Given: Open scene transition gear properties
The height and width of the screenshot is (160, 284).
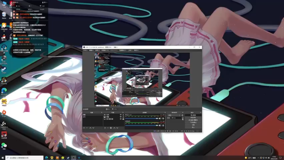Looking at the screenshot, I should (182, 115).
